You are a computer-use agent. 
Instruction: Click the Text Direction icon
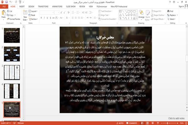[99, 11]
